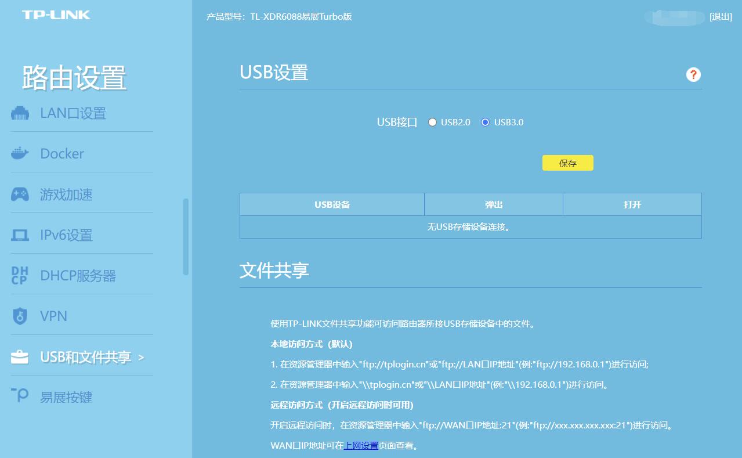
Task: Click the IPv6设置 monitor icon
Action: point(19,235)
